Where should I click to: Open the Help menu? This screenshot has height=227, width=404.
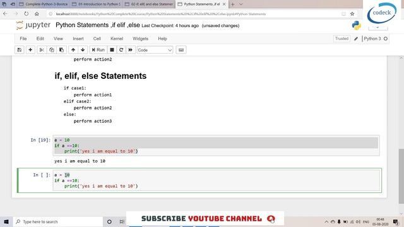[x=162, y=38]
